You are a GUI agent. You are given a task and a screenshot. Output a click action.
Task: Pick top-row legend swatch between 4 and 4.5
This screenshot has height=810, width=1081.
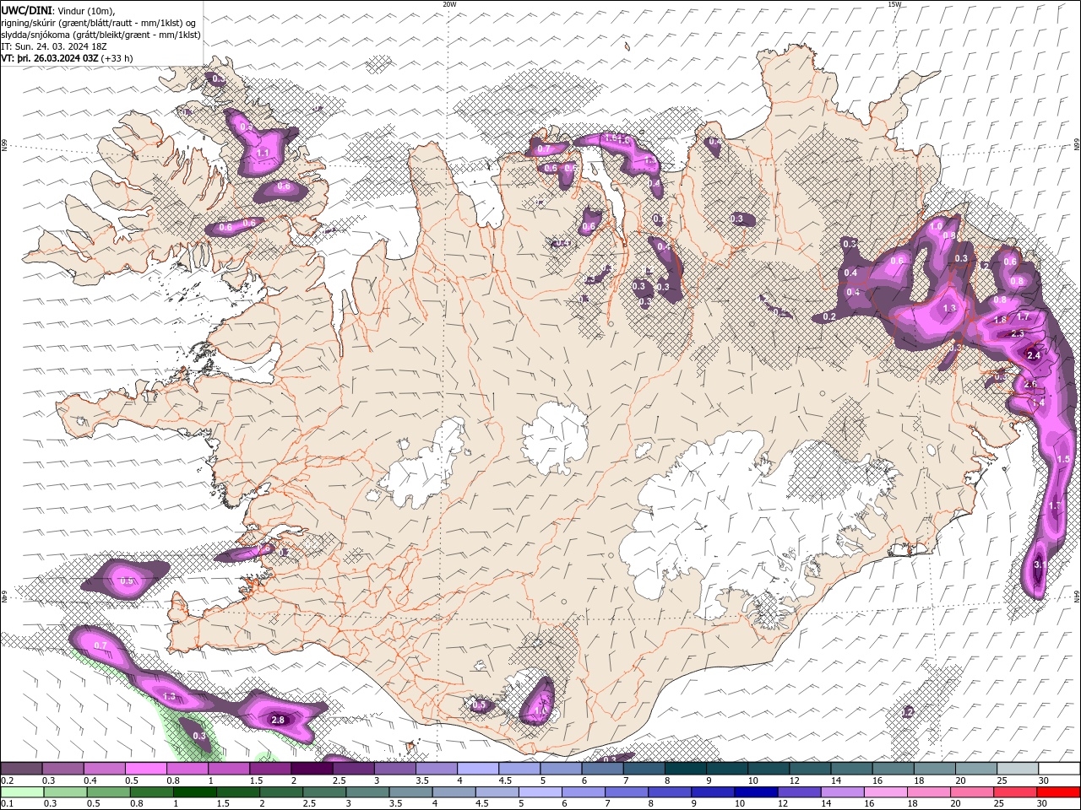coord(478,769)
